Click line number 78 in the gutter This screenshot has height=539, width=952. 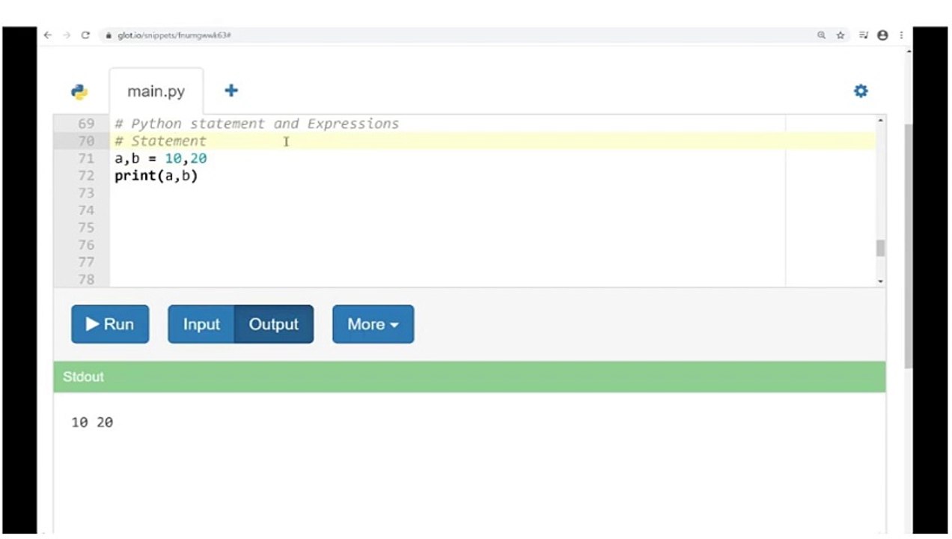tap(86, 279)
